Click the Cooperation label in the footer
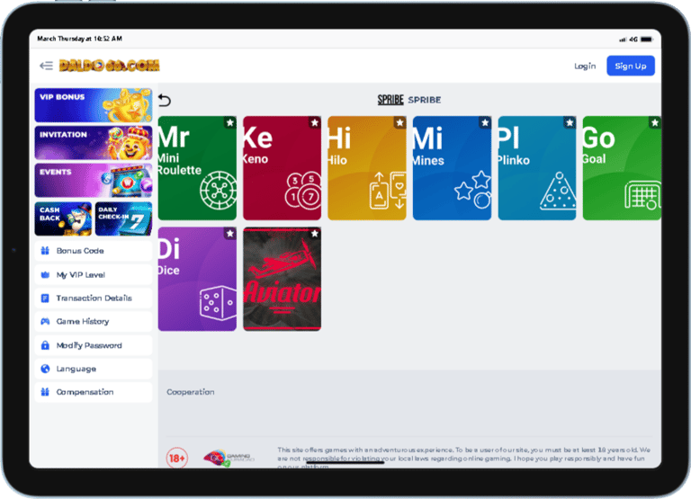 click(x=191, y=392)
